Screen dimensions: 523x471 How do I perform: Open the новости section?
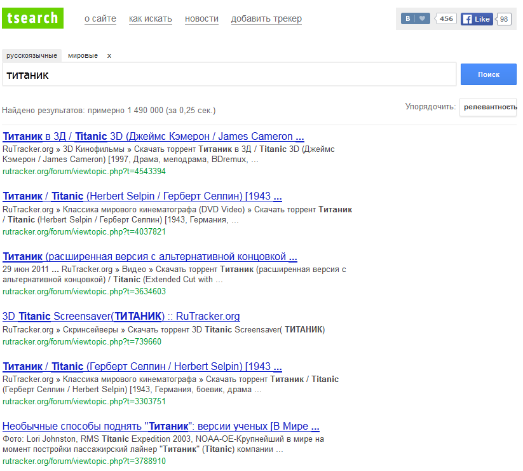point(201,19)
